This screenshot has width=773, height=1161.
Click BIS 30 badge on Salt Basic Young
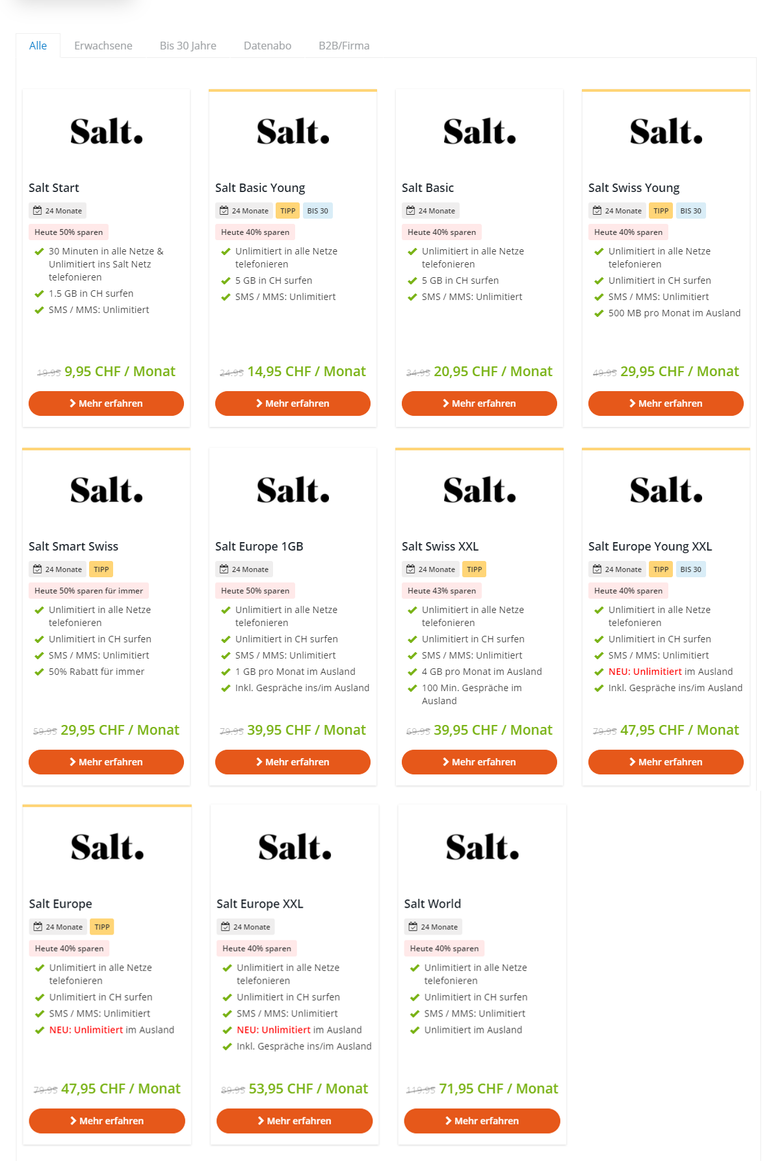click(317, 211)
